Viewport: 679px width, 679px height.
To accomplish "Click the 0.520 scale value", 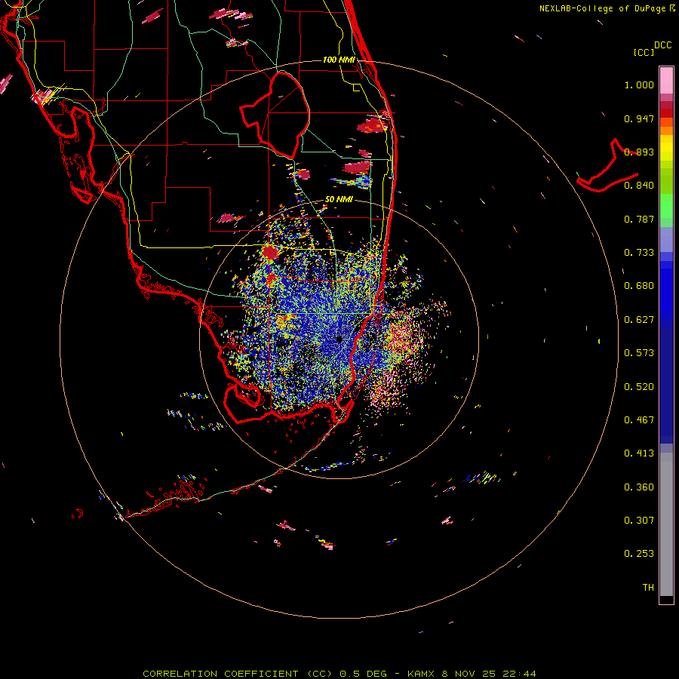I will [x=639, y=387].
